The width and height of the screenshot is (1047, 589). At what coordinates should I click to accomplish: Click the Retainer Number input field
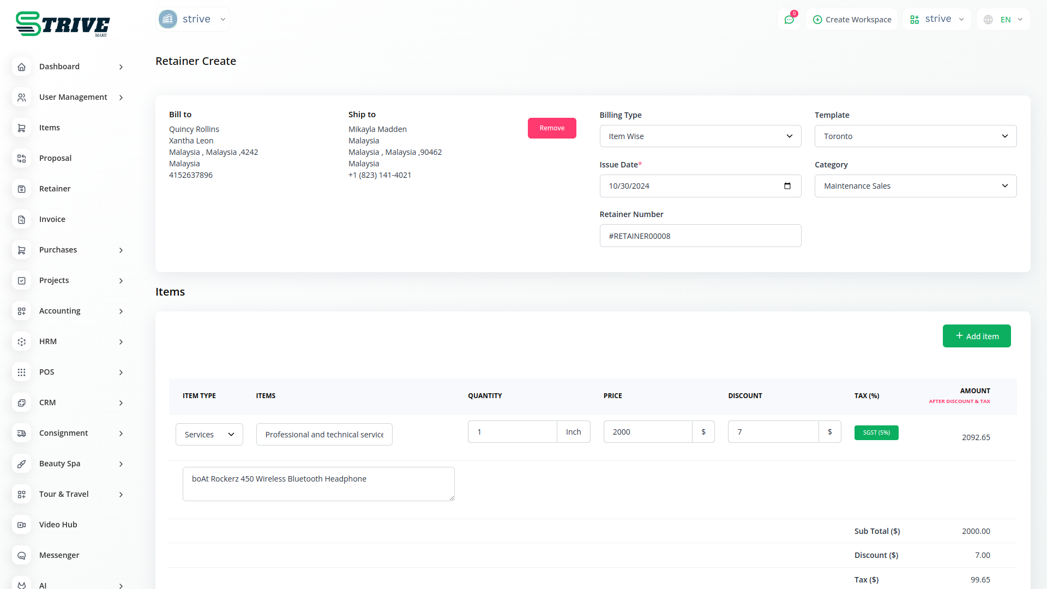(x=700, y=236)
